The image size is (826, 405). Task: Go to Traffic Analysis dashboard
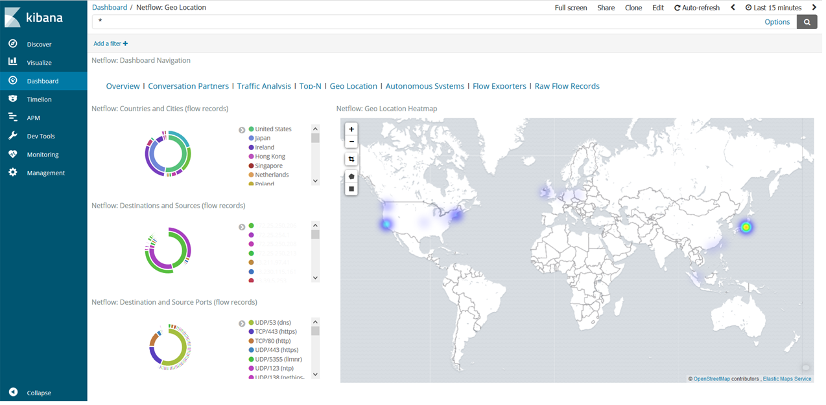coord(264,86)
